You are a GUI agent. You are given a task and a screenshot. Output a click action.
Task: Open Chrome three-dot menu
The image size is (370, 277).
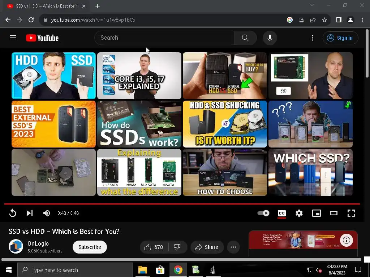(x=362, y=20)
